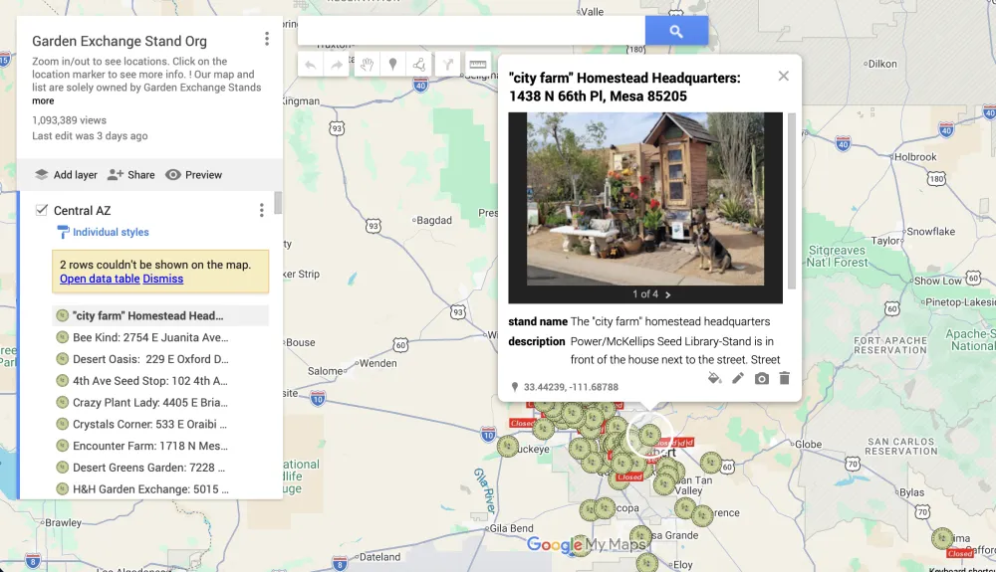Click the blue search magnifier button
The width and height of the screenshot is (996, 572).
[676, 31]
